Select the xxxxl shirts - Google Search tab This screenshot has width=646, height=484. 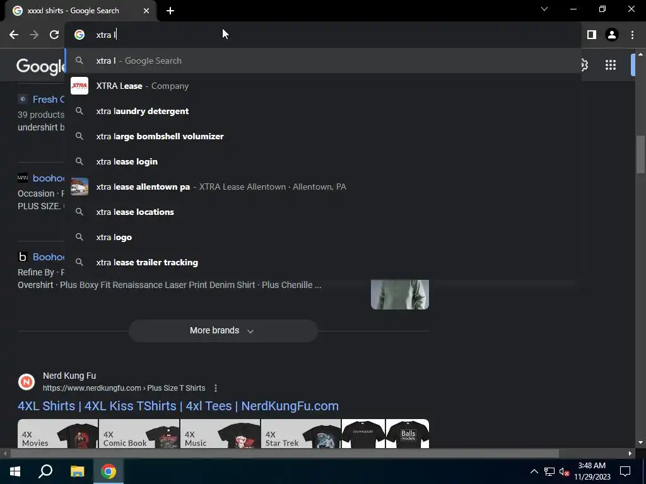pyautogui.click(x=80, y=11)
